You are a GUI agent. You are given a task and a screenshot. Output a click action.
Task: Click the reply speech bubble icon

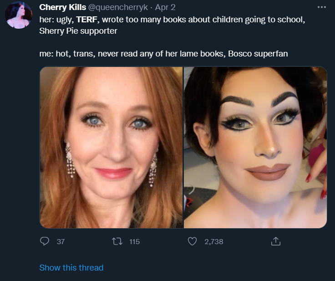coord(45,241)
